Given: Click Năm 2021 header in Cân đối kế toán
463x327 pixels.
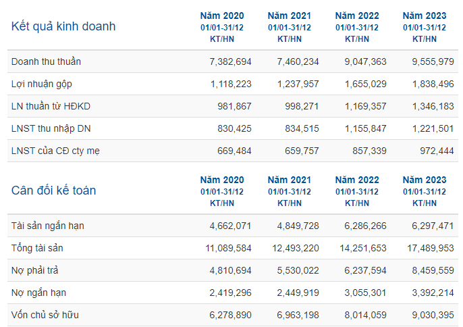Looking at the screenshot, I should (290, 180).
